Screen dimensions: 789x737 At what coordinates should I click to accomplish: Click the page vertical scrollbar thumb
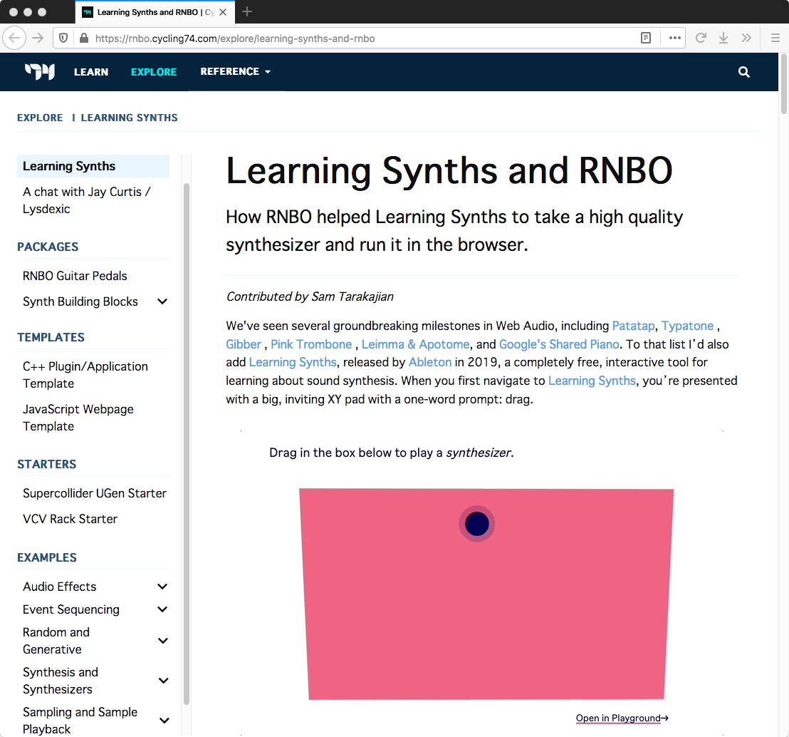click(783, 85)
